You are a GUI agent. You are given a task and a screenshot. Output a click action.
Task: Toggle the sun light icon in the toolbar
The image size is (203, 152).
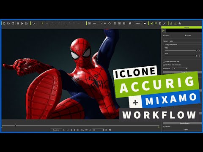pos(105,23)
